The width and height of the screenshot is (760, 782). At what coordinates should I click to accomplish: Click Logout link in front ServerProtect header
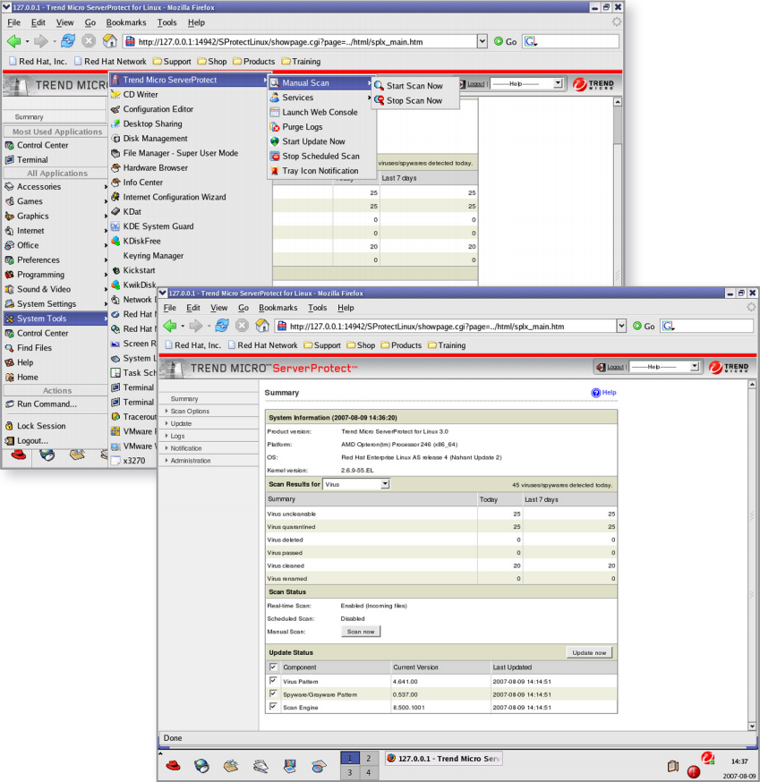(615, 367)
